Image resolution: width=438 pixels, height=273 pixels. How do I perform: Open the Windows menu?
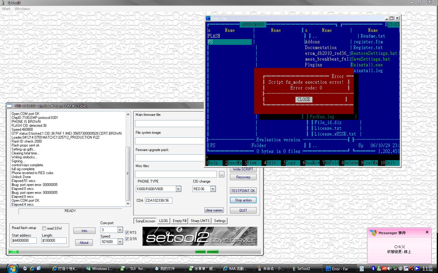tap(22, 9)
